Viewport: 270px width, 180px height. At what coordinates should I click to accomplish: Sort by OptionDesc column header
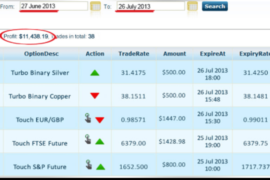pyautogui.click(x=41, y=54)
